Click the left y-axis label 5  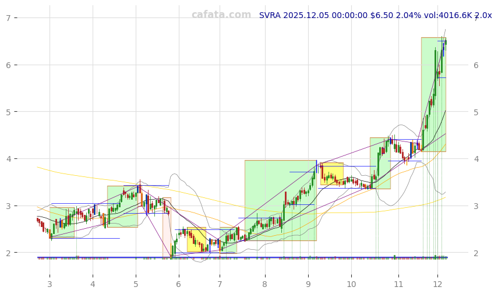(8, 112)
